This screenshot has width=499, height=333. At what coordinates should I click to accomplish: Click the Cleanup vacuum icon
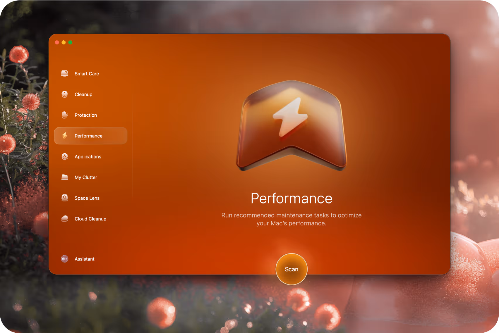65,94
